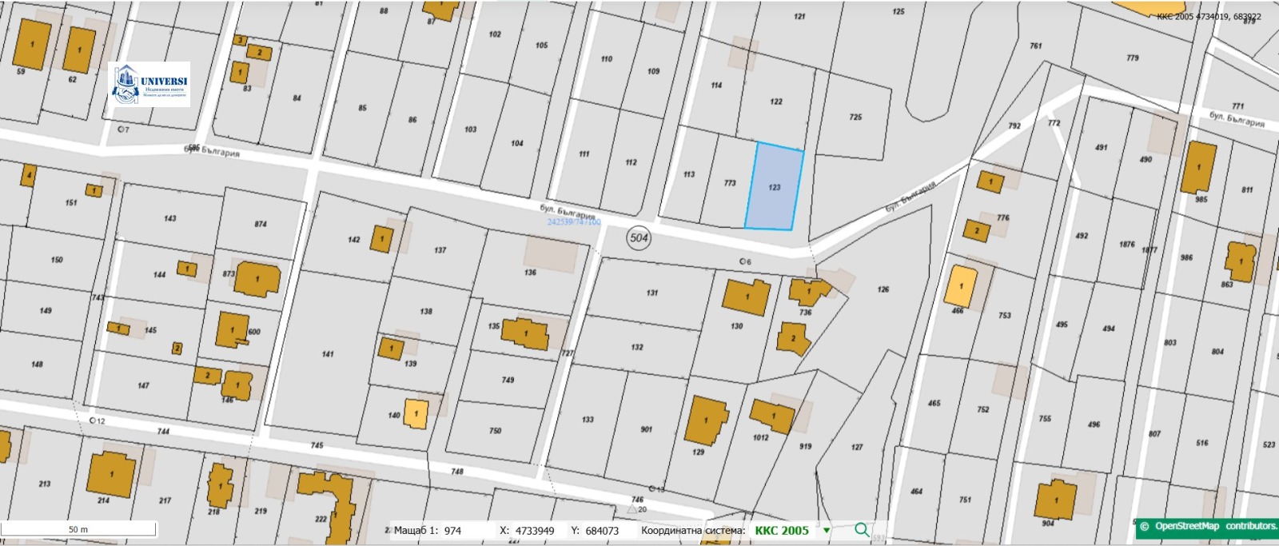Image resolution: width=1279 pixels, height=546 pixels.
Task: Click survey point marker 6 on the boulevard
Action: (x=743, y=261)
